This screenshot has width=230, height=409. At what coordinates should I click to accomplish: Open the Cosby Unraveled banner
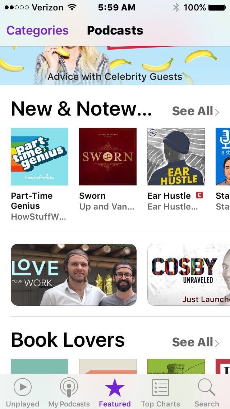pyautogui.click(x=189, y=275)
